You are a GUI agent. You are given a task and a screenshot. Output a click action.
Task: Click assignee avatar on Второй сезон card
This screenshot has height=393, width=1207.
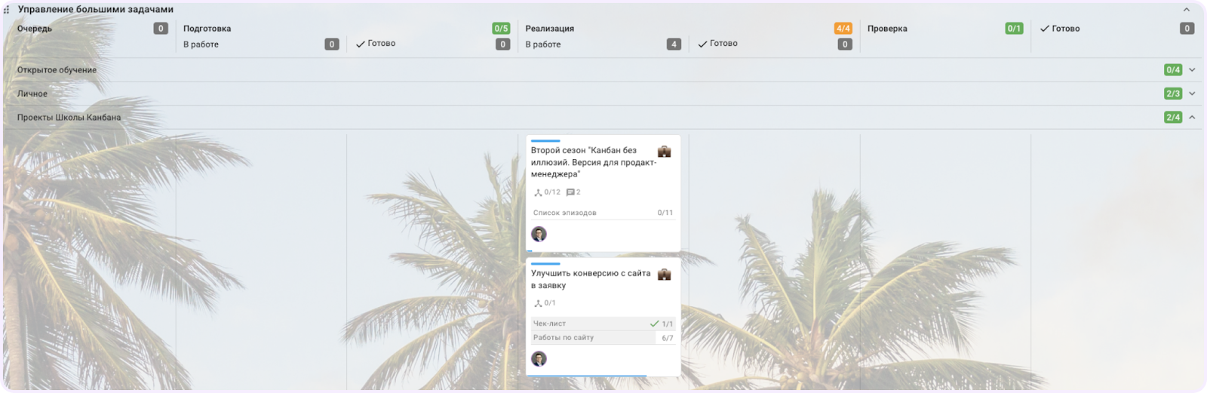point(539,234)
